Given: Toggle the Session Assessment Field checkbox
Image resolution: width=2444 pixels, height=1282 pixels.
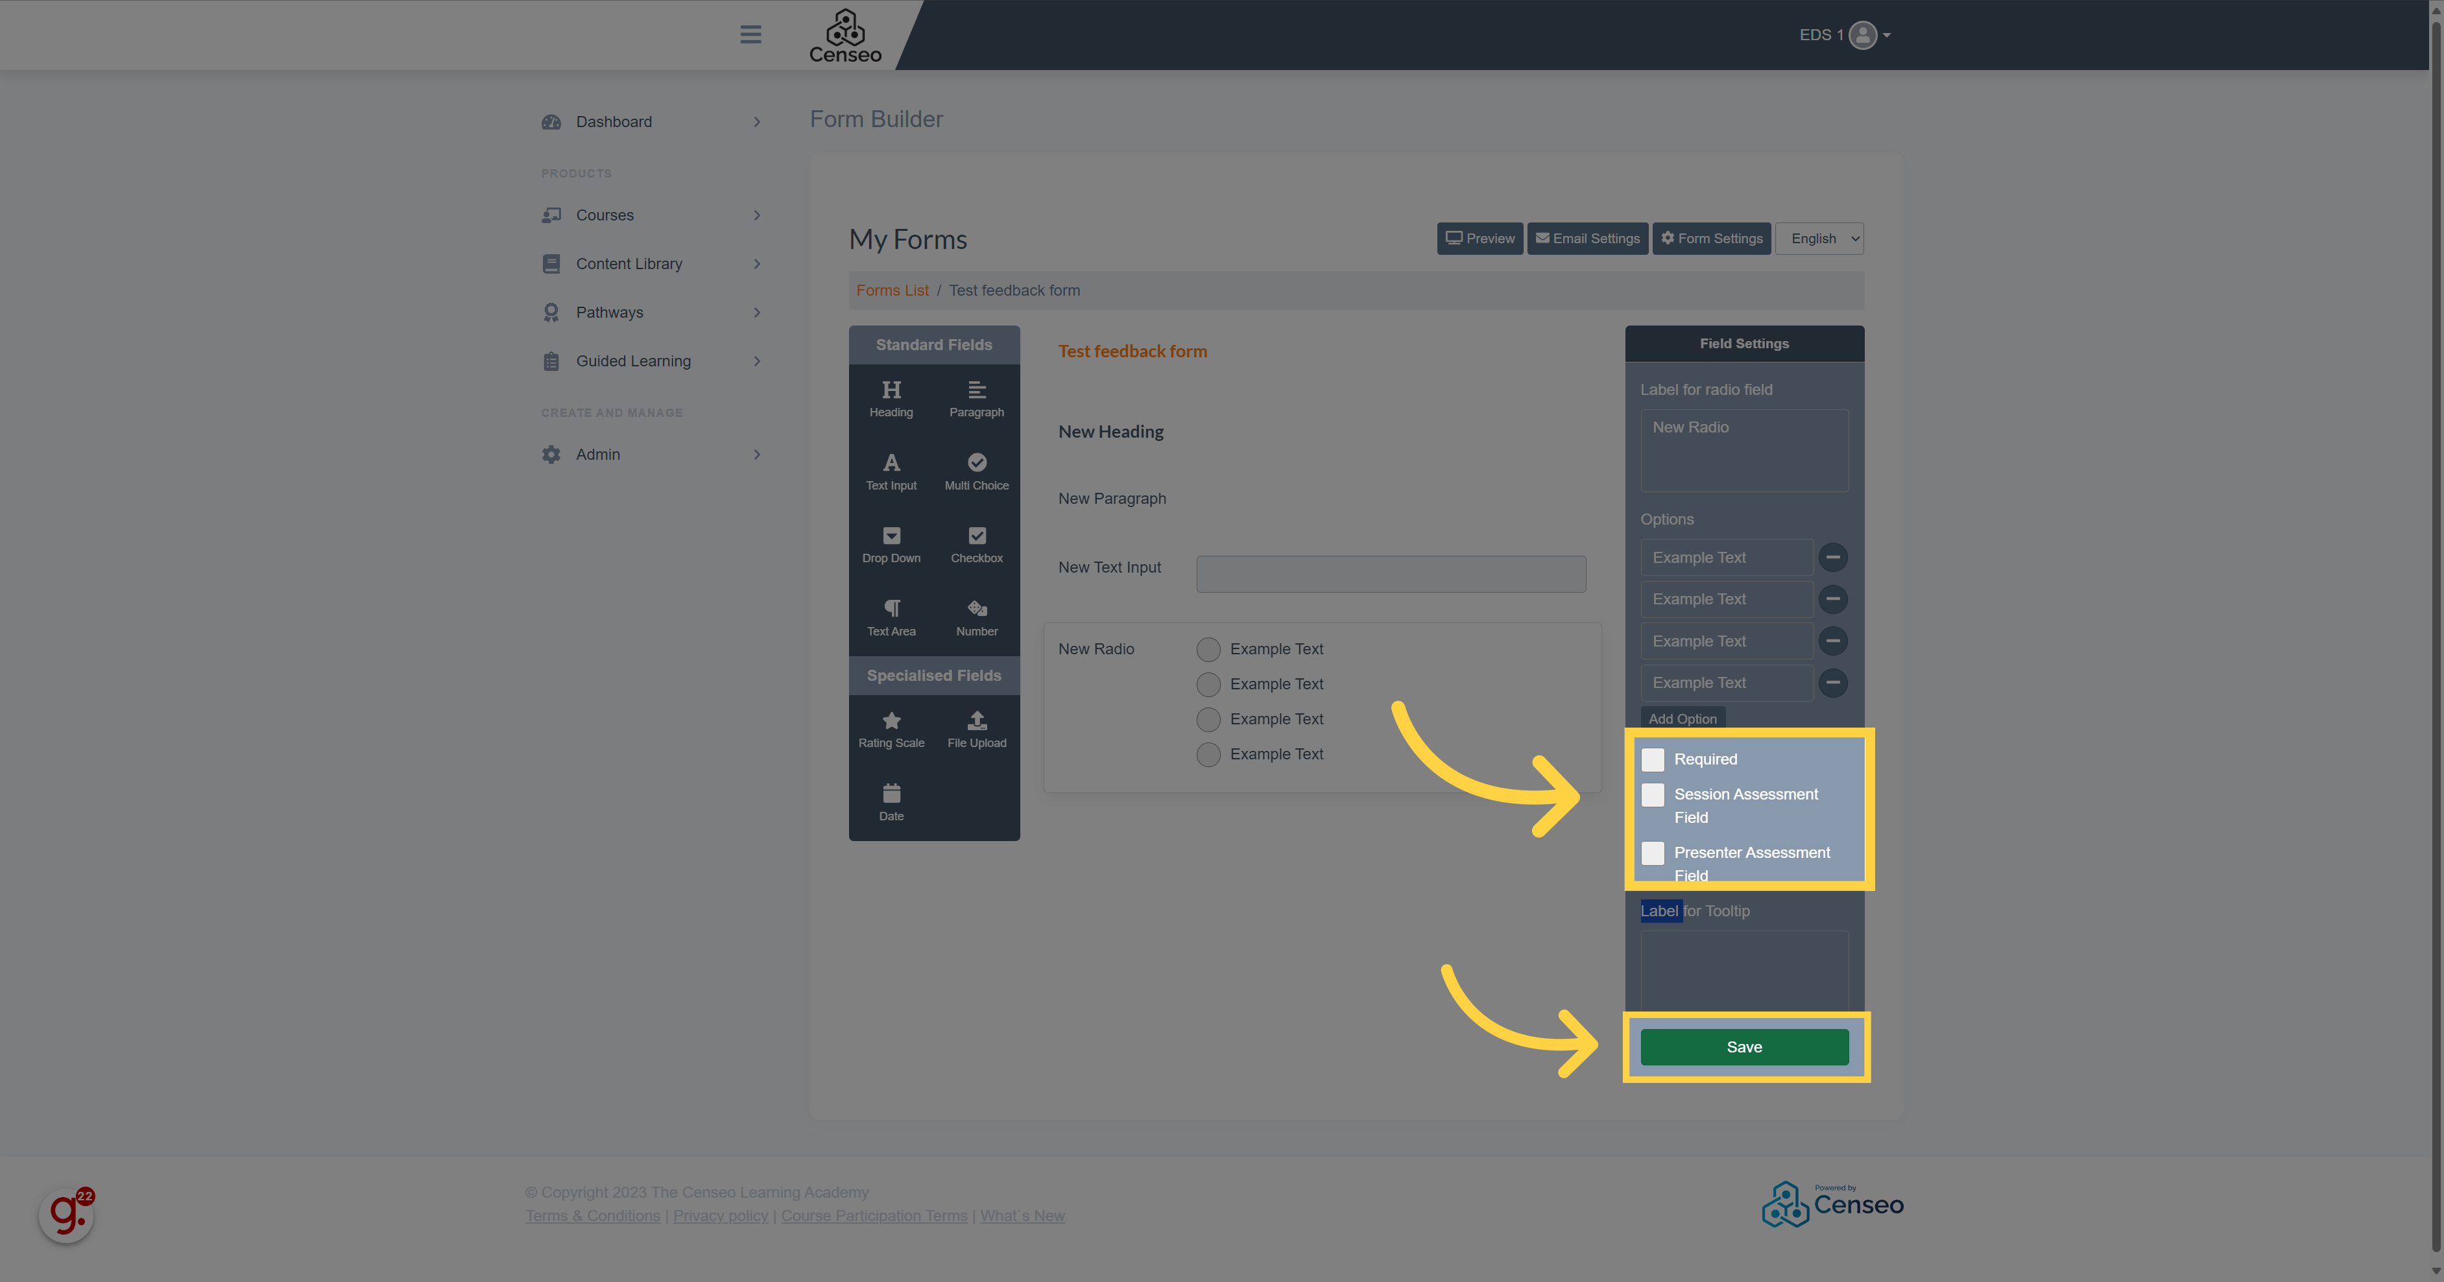Looking at the screenshot, I should pyautogui.click(x=1652, y=794).
